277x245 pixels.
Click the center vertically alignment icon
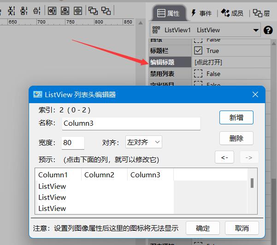coord(65,10)
